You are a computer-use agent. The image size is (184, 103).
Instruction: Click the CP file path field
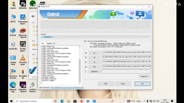coord(126,62)
